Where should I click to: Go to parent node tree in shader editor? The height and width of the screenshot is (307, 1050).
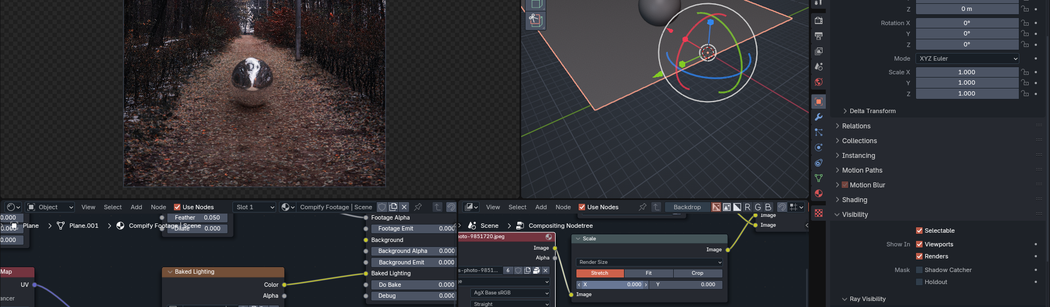click(437, 207)
